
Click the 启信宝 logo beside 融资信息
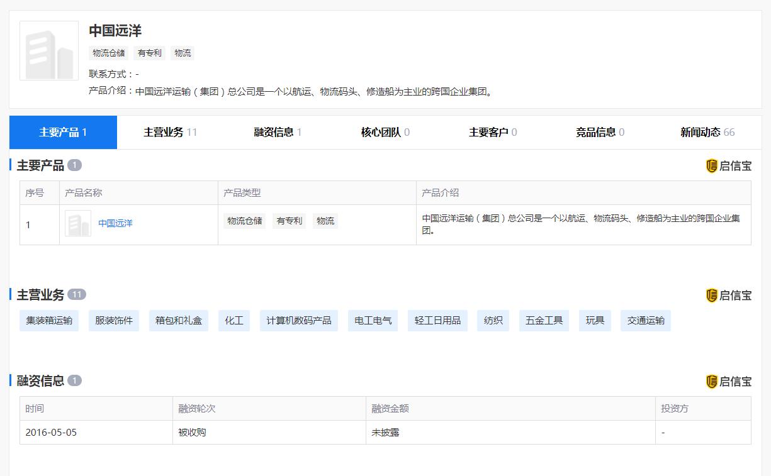click(728, 382)
